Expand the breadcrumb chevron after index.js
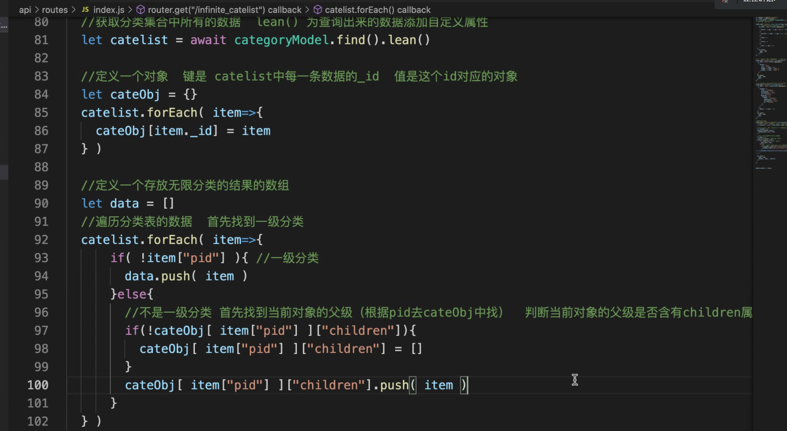 [130, 9]
